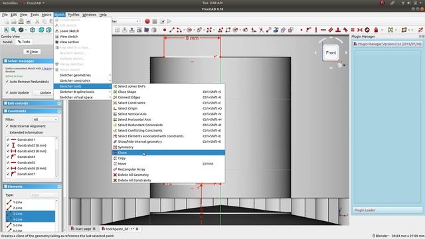Viewport: 425px width, 239px height.
Task: Choose Clone from Sketcher tools
Action: click(168, 153)
